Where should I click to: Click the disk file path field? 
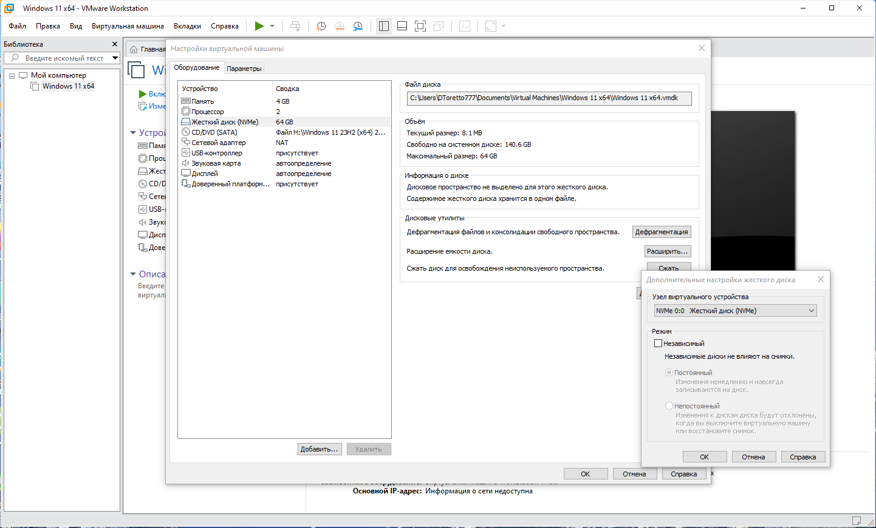[549, 98]
